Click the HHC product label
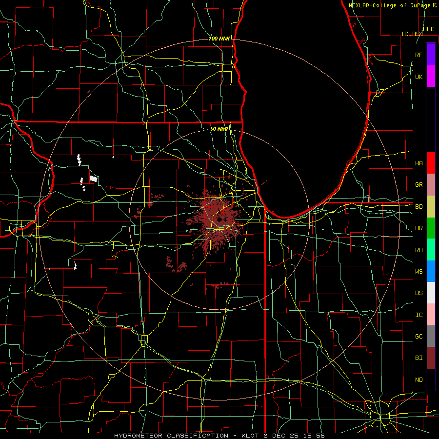This screenshot has width=439, height=439. click(428, 29)
